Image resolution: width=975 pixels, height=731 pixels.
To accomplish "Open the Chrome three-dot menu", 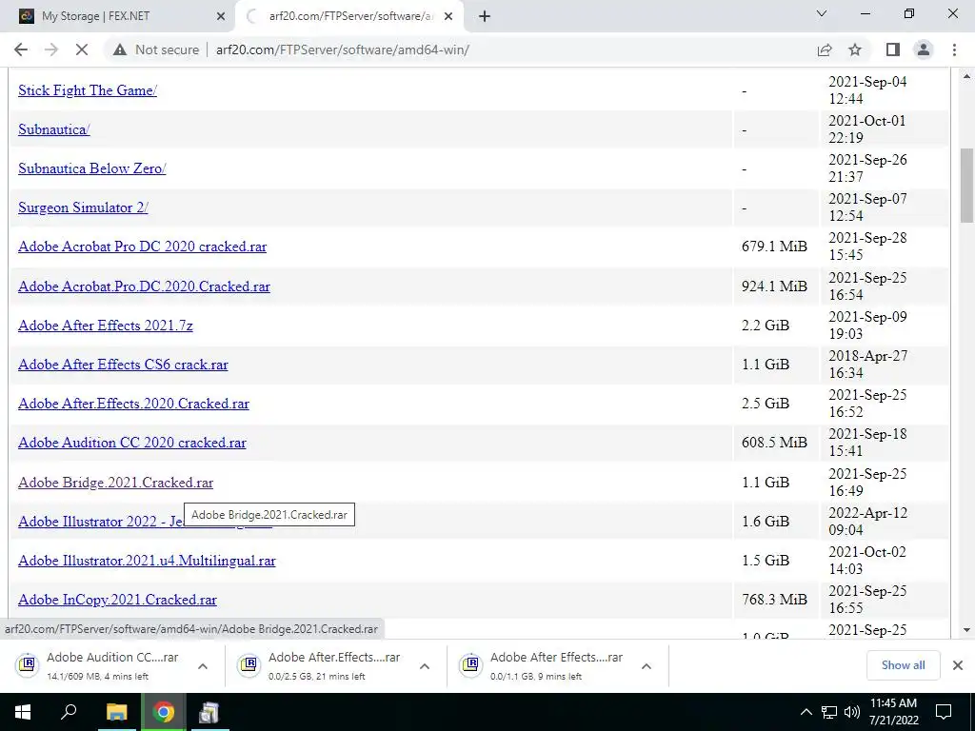I will coord(954,49).
